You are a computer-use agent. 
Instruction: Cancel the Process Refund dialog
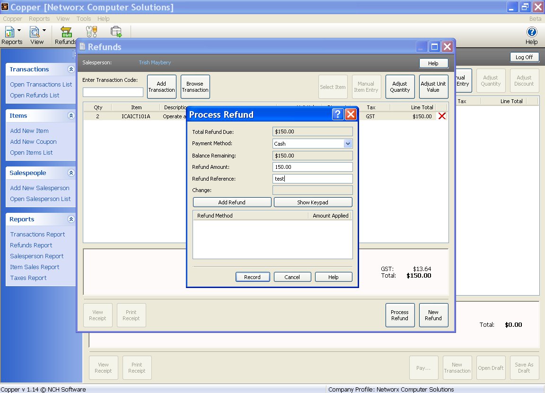(292, 277)
